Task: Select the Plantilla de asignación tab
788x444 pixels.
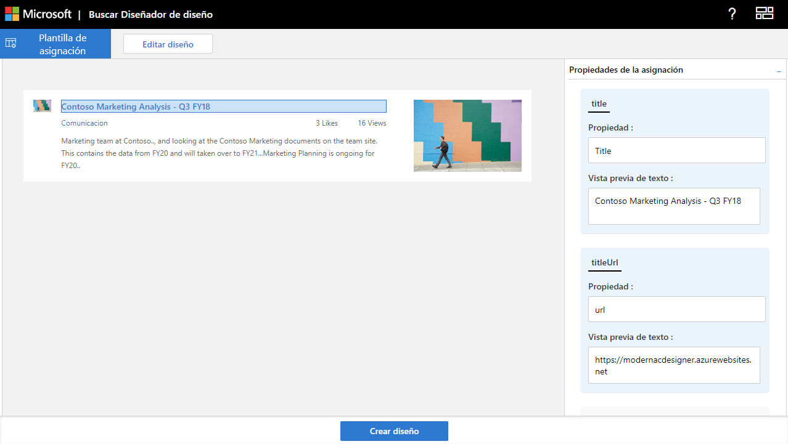Action: pos(62,44)
